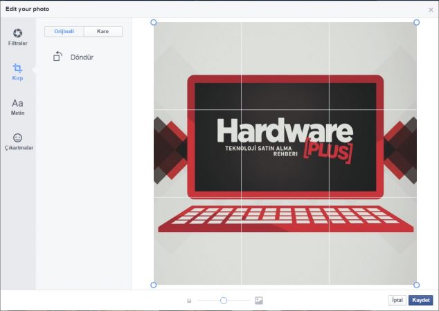
Task: Select the Orijinali aspect ratio tab
Action: point(64,32)
